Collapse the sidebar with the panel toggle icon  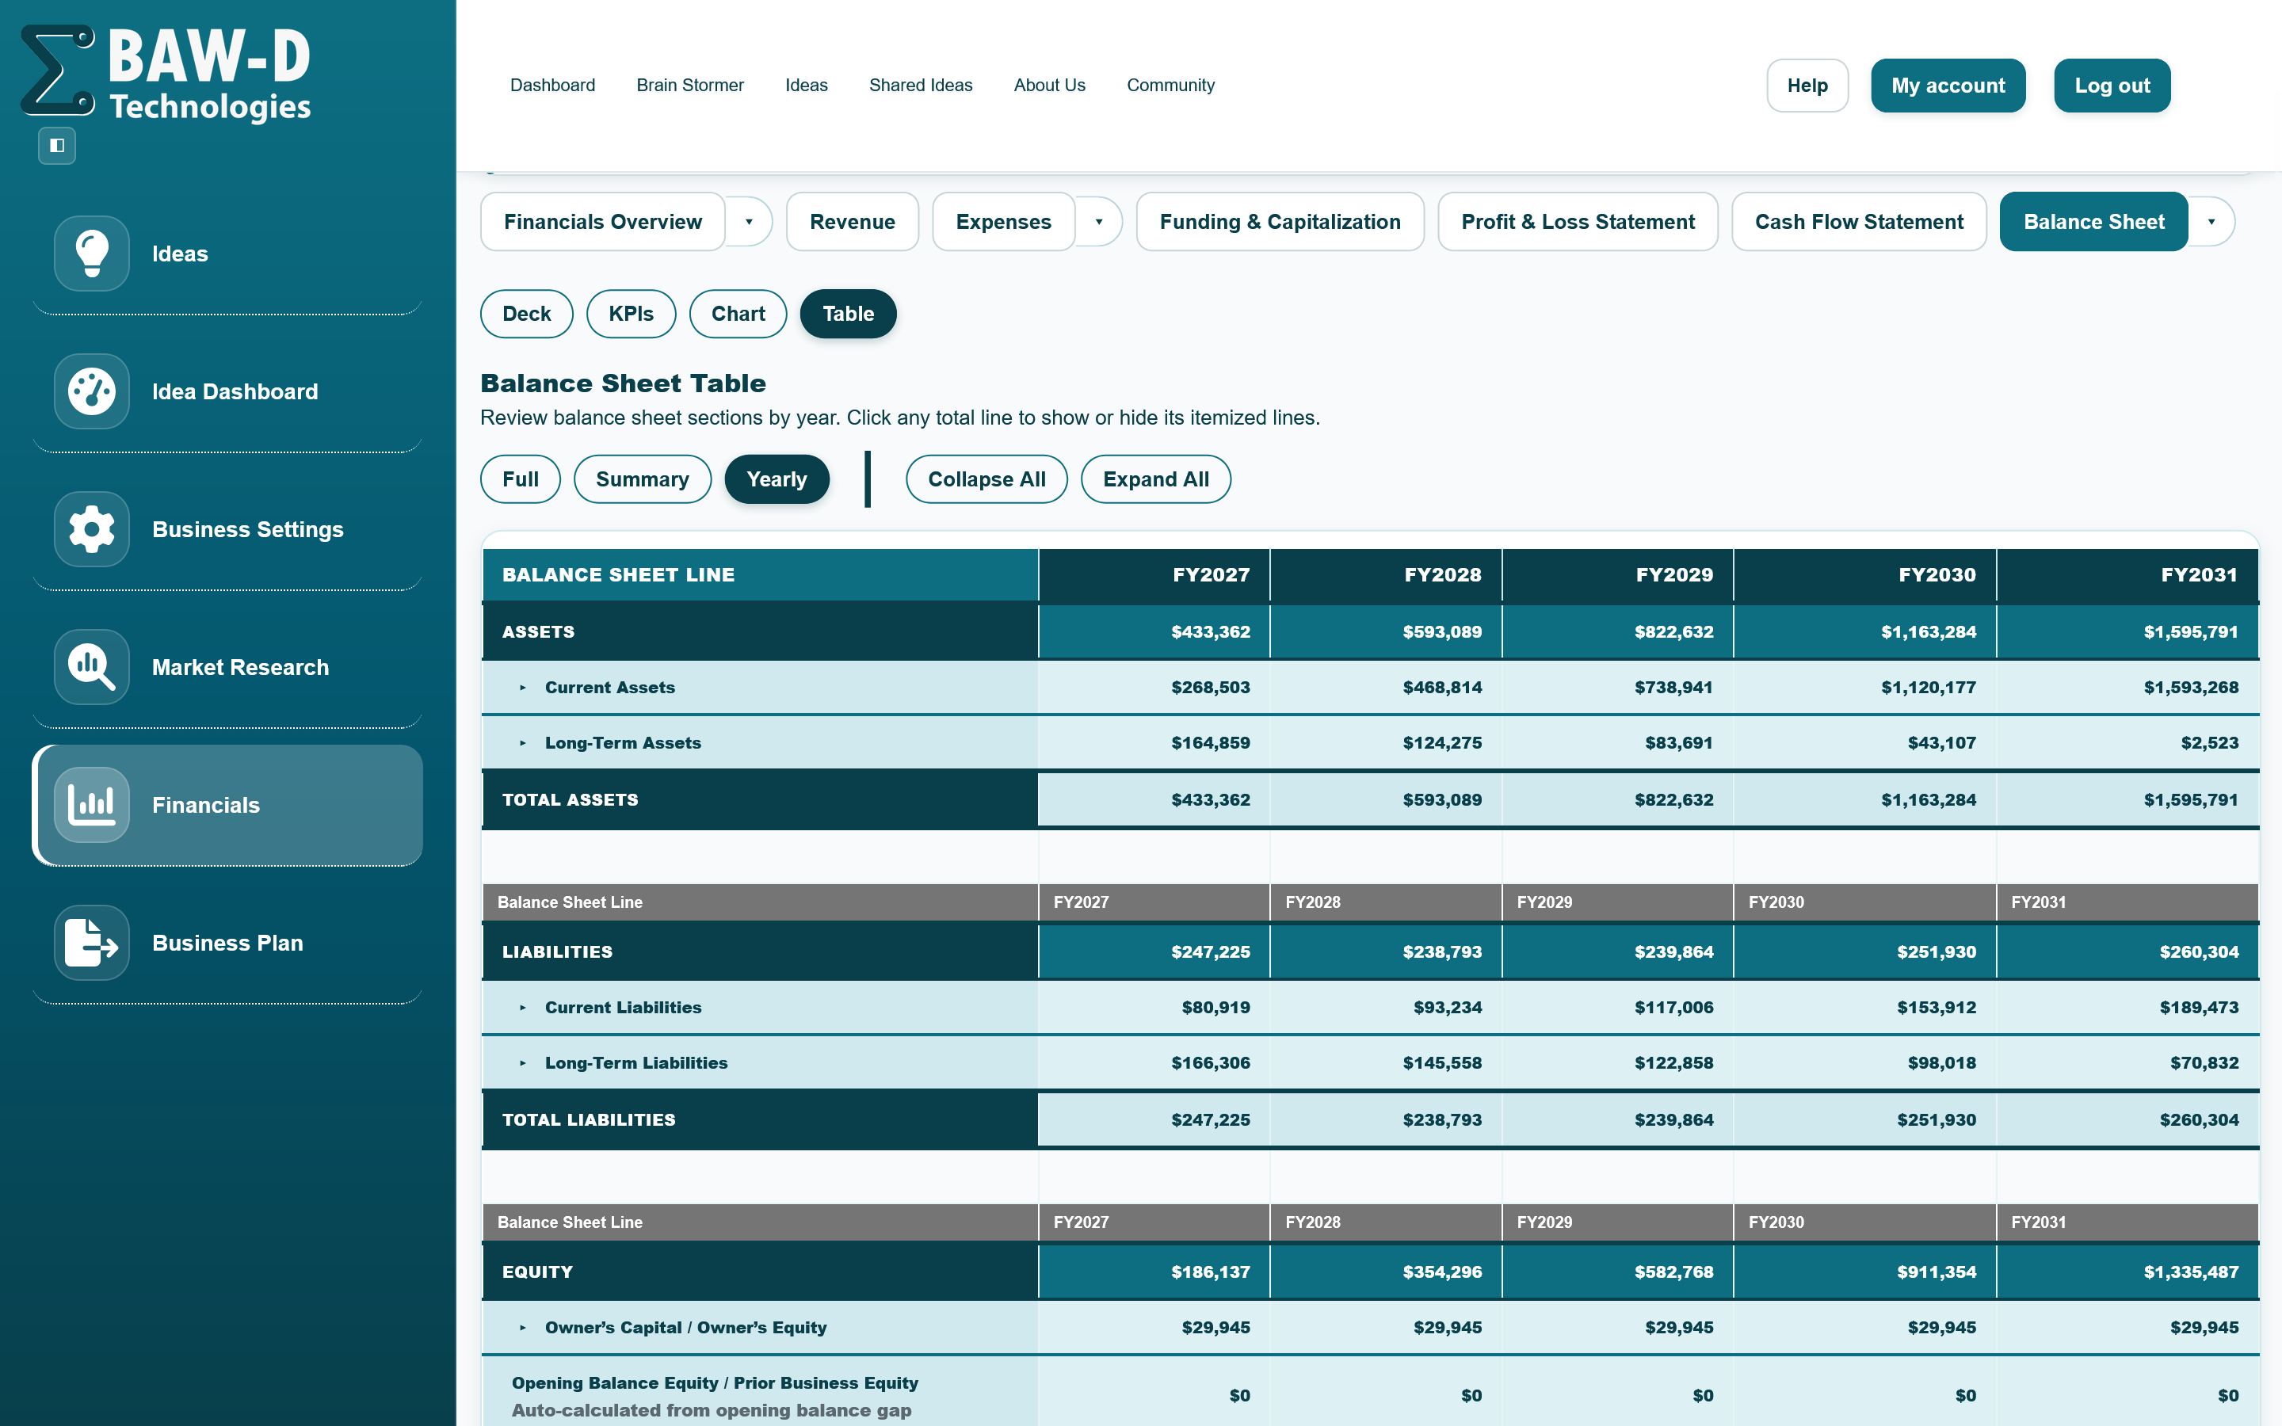[58, 145]
